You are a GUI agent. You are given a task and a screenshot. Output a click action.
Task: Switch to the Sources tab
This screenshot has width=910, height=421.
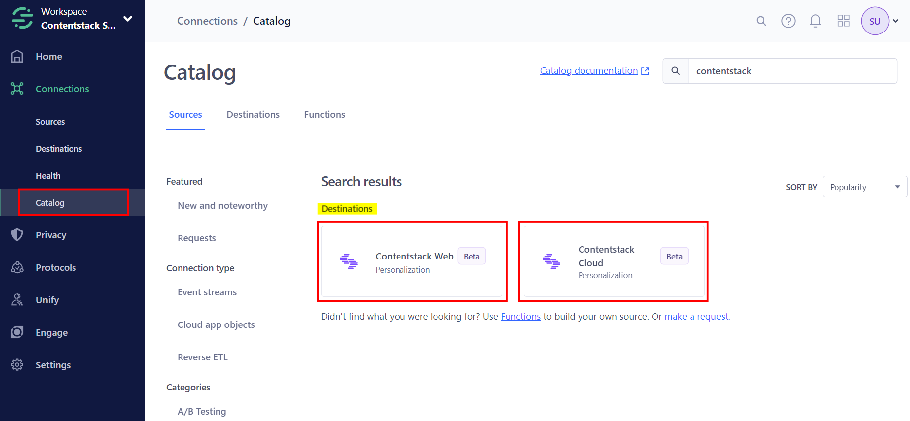click(185, 115)
